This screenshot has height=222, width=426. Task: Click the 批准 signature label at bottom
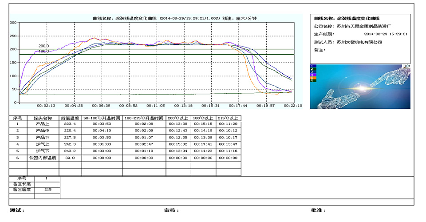[318, 210]
